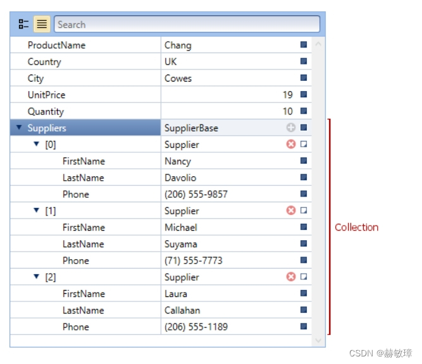Click scrollbar up arrow
This screenshot has height=364, width=422.
[x=318, y=44]
